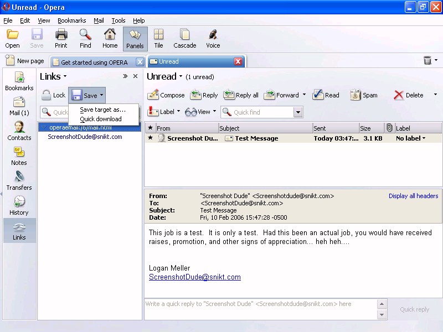Click the Voice toolbar icon
Image resolution: width=443 pixels, height=332 pixels.
(x=213, y=39)
